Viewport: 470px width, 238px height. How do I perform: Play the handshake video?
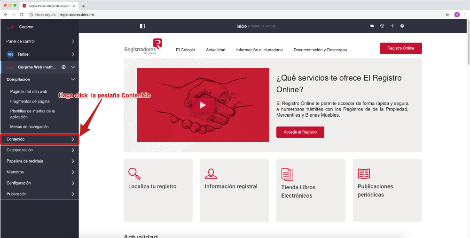click(203, 105)
